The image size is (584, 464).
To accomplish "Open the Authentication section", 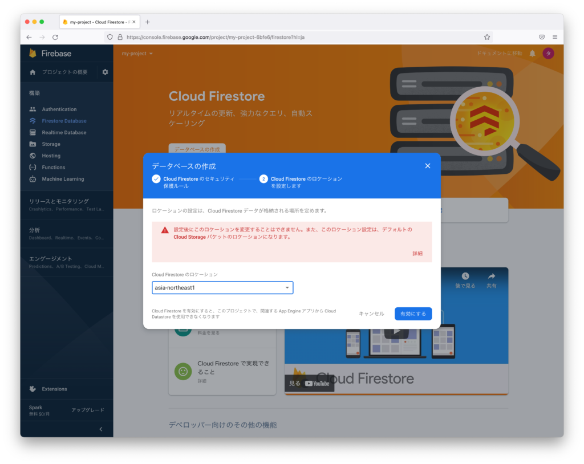I will [x=59, y=109].
